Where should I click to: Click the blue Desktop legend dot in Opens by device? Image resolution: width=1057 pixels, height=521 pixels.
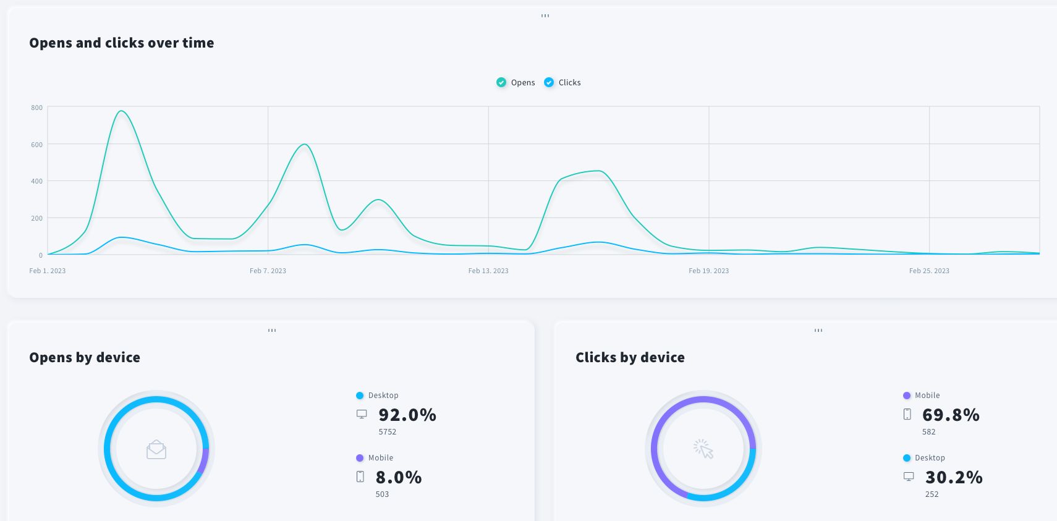360,396
